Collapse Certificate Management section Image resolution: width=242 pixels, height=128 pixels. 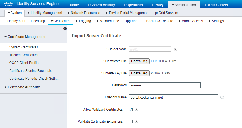point(25,37)
